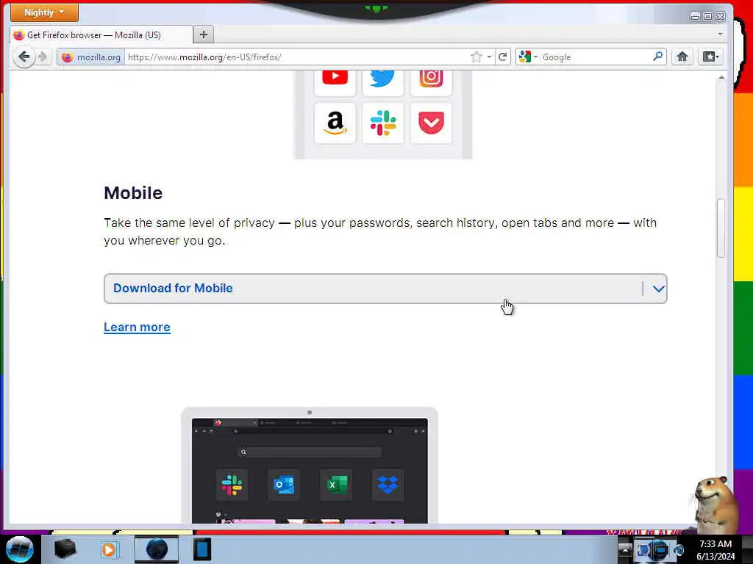
Task: Open a new tab with plus button
Action: click(204, 35)
